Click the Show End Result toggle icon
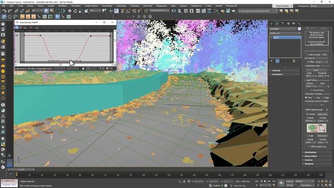Image resolution: width=334 pixels, height=188 pixels. click(277, 61)
